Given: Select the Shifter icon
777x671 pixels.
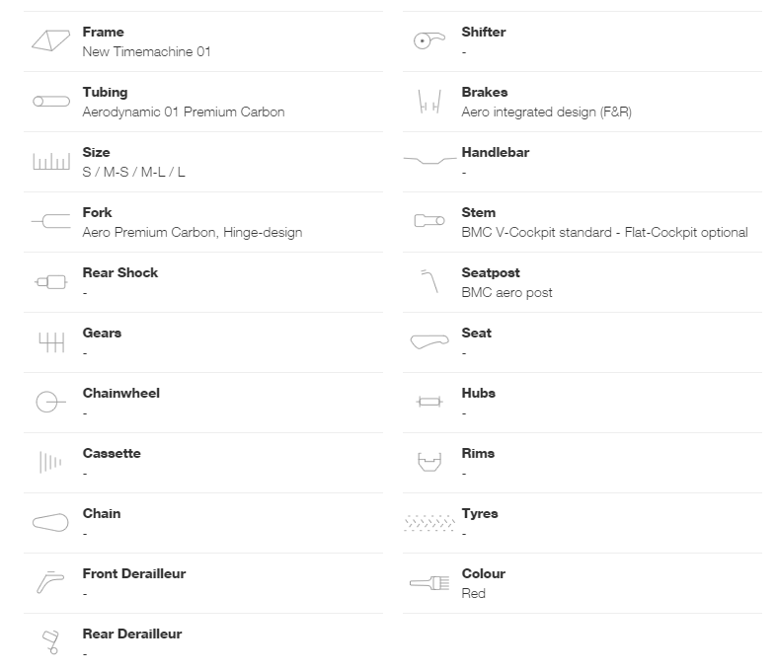Looking at the screenshot, I should coord(429,40).
